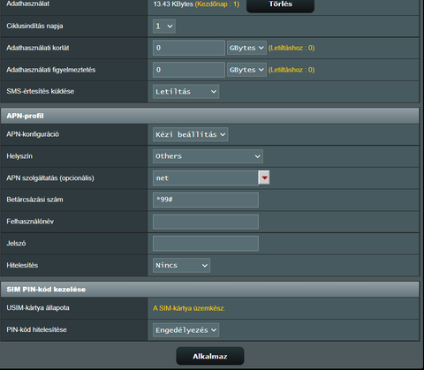
Task: Click the 13.43 KBytes usage value
Action: [173, 4]
